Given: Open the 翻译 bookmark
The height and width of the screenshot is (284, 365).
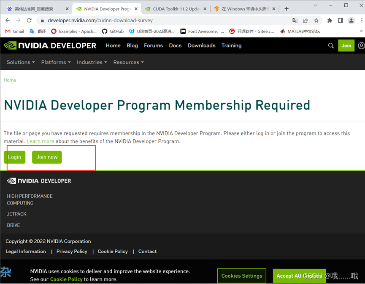Looking at the screenshot, I should tap(38, 31).
